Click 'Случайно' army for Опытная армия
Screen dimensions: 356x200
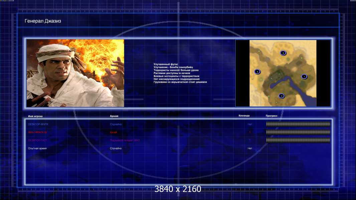[x=116, y=148]
